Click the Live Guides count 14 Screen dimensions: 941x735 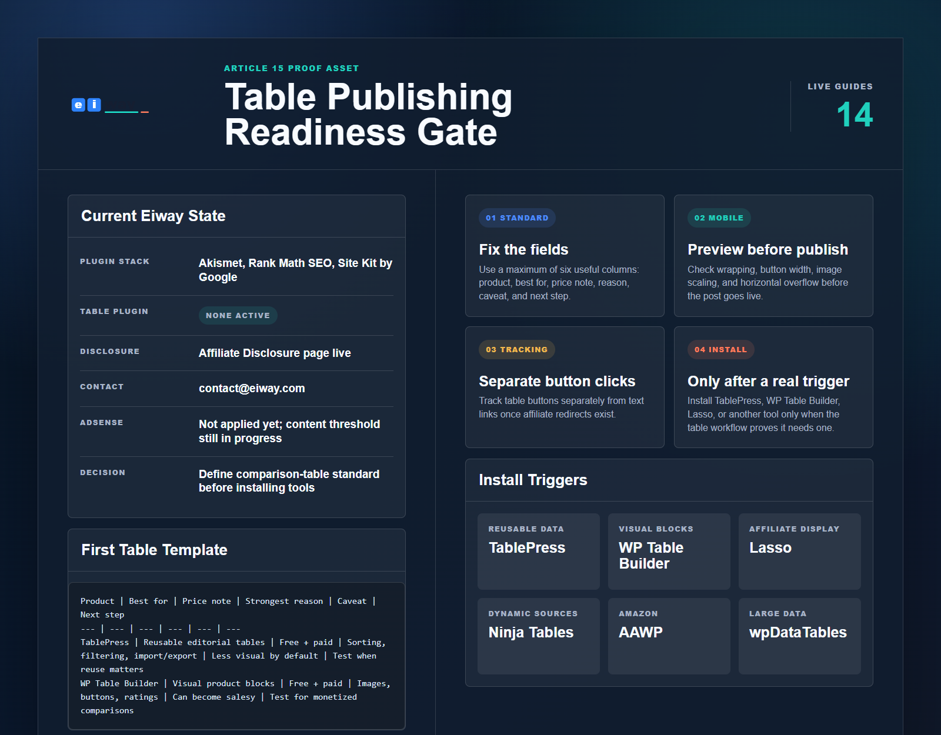(855, 114)
